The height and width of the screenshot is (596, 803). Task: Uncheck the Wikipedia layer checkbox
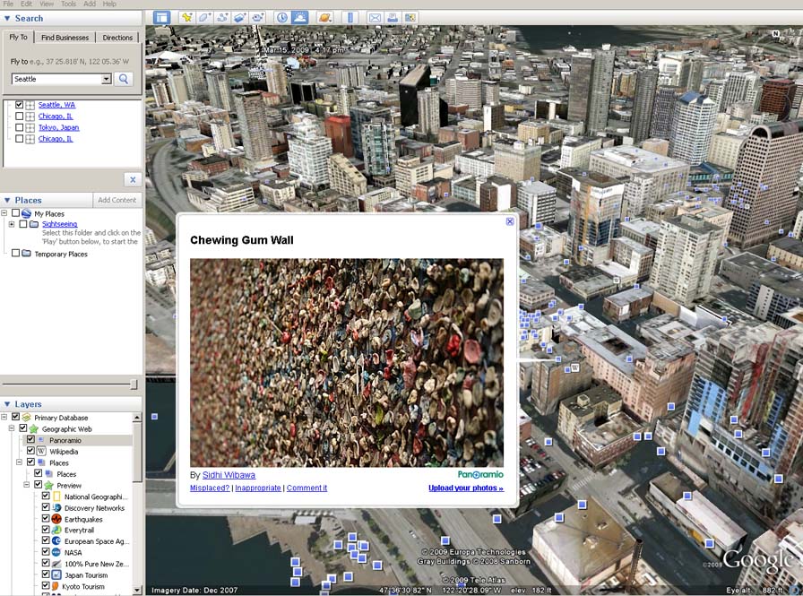(30, 451)
